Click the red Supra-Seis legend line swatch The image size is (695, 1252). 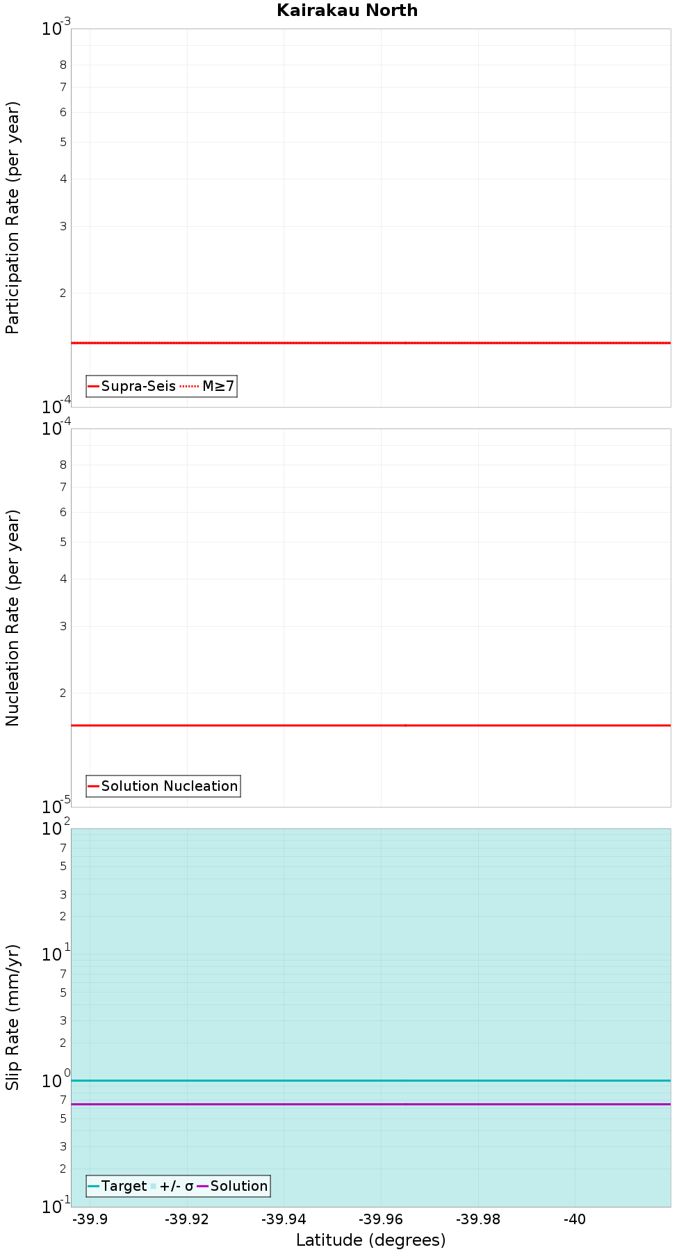click(x=94, y=386)
